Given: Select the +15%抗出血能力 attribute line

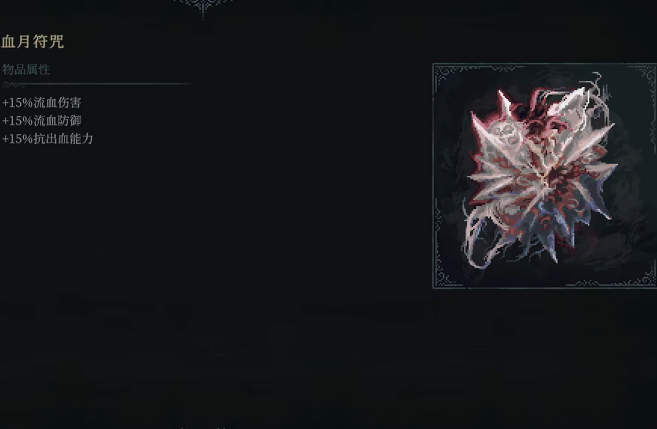Looking at the screenshot, I should (x=47, y=138).
